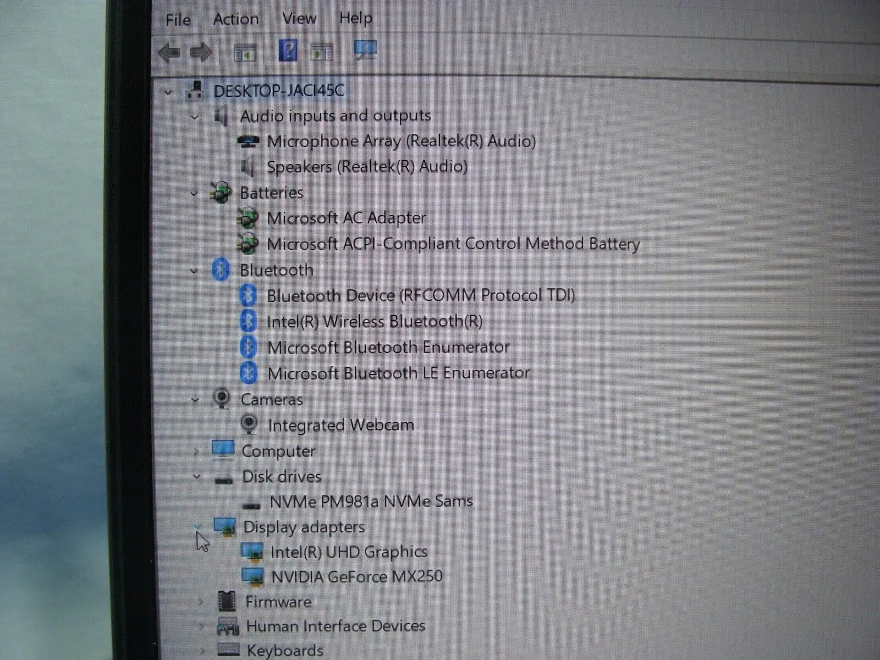
Task: Select Intel(R) UHD Graphics adapter
Action: 349,552
